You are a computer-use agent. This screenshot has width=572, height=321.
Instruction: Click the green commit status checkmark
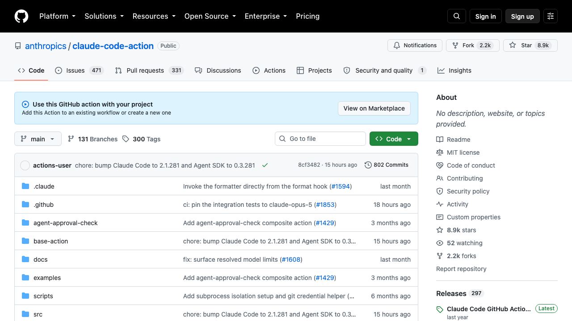265,165
